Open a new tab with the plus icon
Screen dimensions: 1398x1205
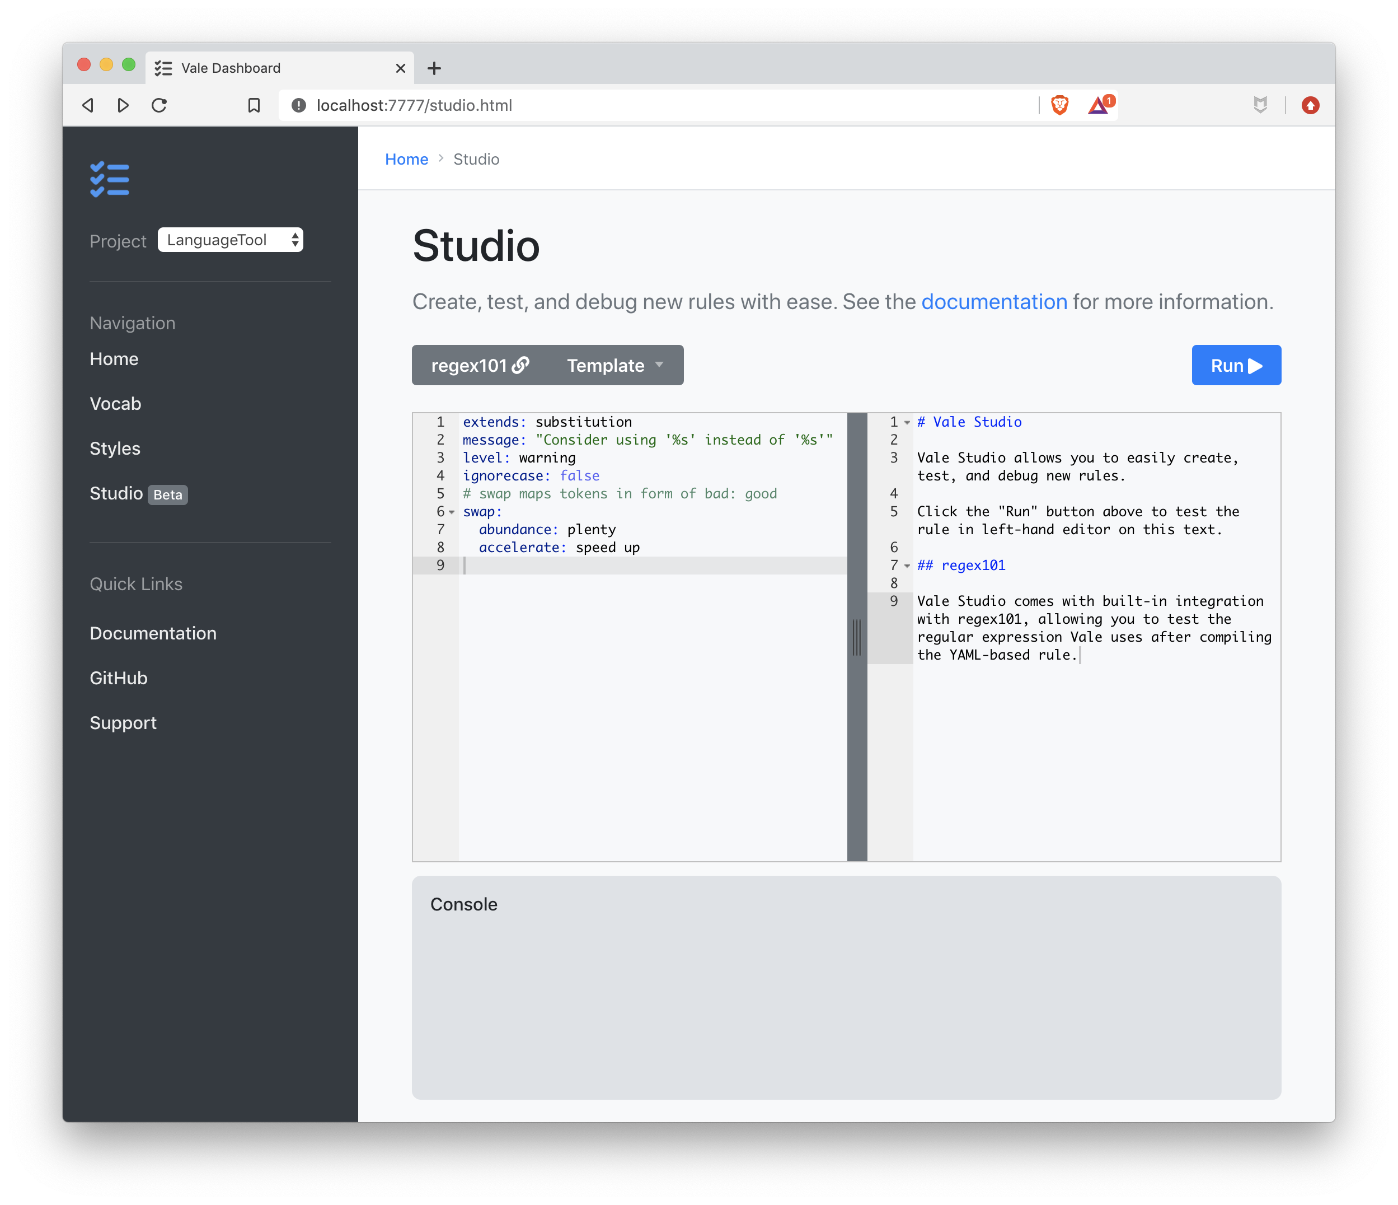pos(434,68)
